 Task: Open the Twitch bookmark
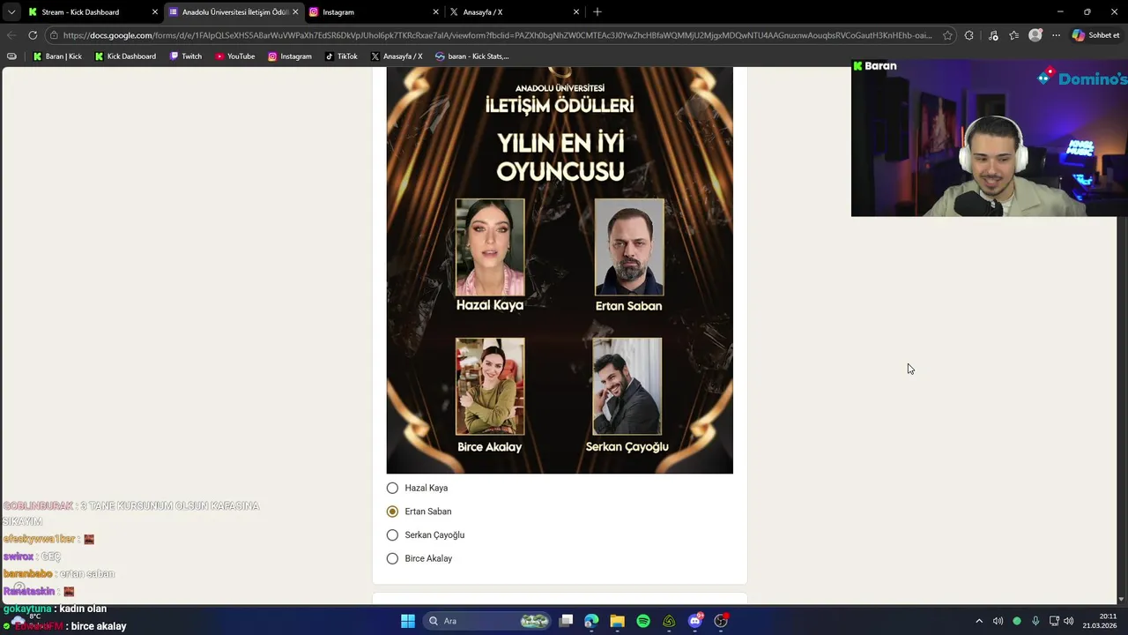(186, 56)
